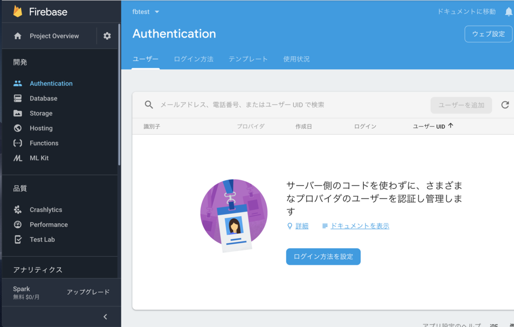Open Test Lab in the sidebar
Image resolution: width=514 pixels, height=327 pixels.
[42, 240]
